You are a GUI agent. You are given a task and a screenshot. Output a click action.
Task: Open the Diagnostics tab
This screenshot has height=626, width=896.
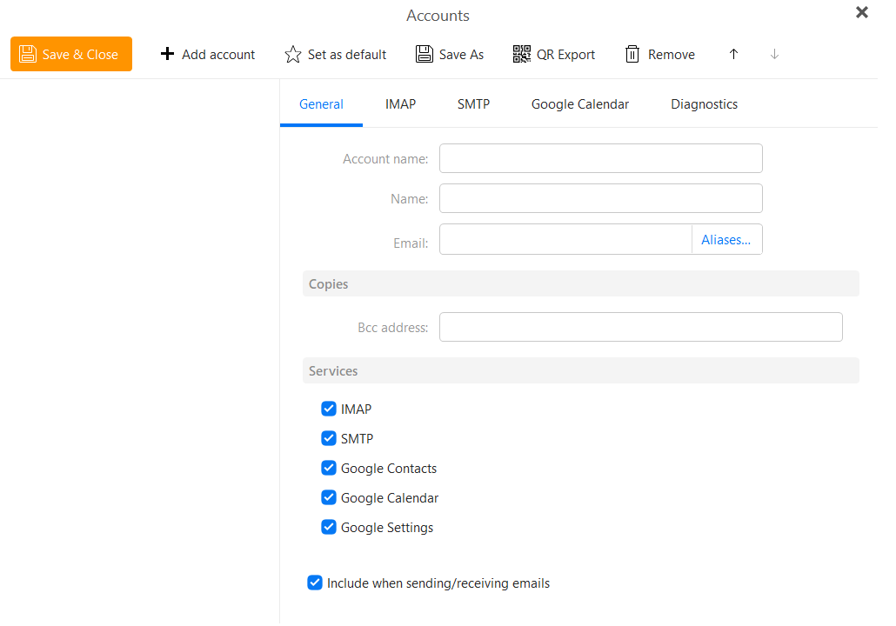click(704, 104)
